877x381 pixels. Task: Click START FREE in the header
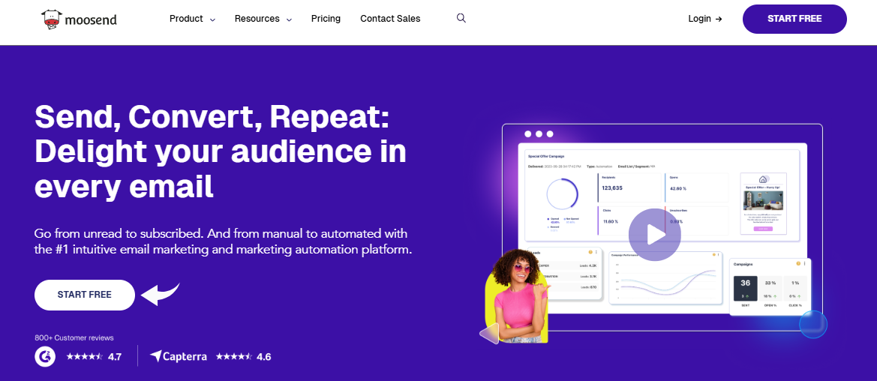pyautogui.click(x=794, y=19)
